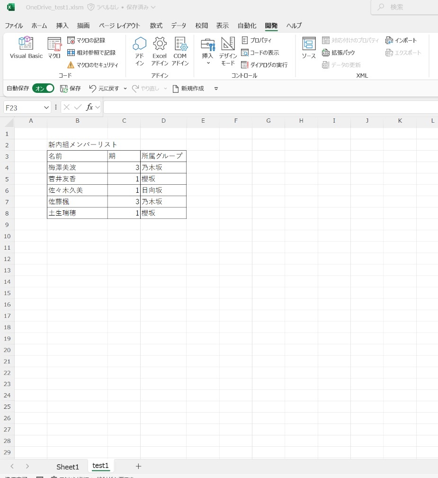Select cell containing 菅井友香
The image size is (438, 478).
pos(78,179)
